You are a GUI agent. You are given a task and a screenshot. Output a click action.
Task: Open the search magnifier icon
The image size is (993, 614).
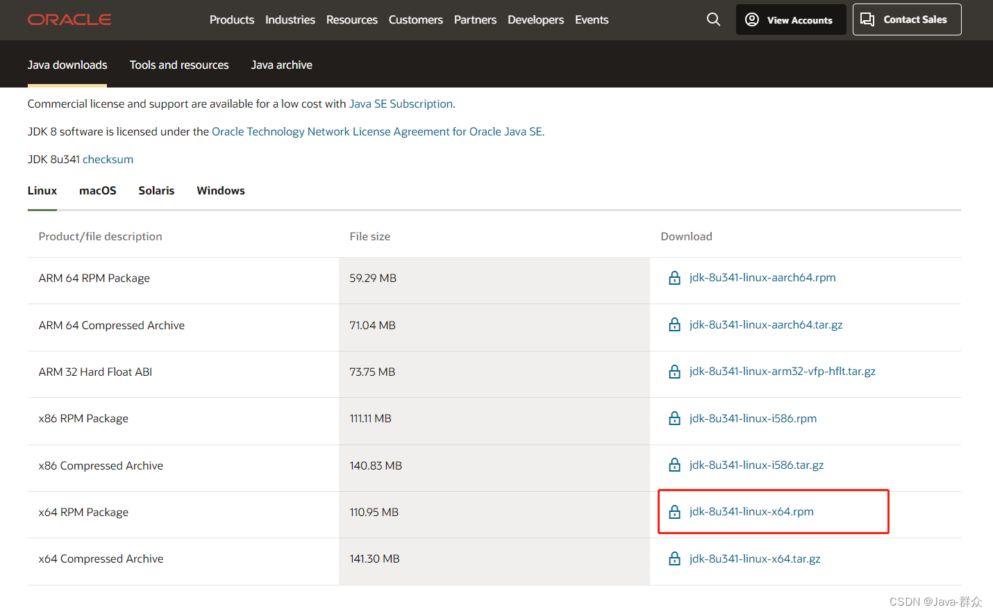[x=713, y=19]
